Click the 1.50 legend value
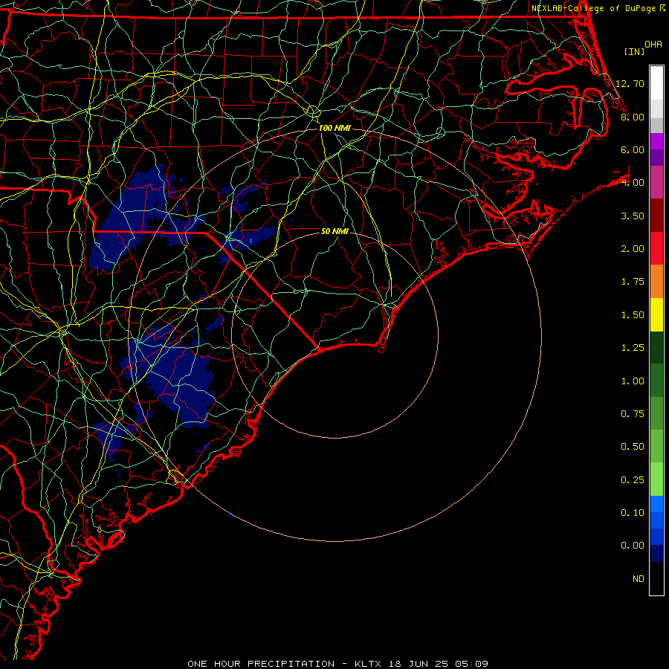669x669 pixels. (633, 315)
